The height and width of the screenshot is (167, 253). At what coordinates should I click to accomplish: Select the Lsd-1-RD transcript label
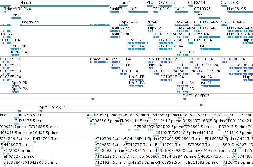coord(185,52)
